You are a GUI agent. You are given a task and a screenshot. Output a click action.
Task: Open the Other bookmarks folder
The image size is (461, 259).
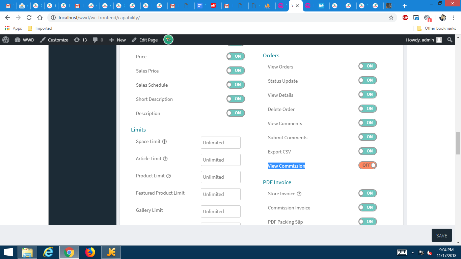[437, 28]
